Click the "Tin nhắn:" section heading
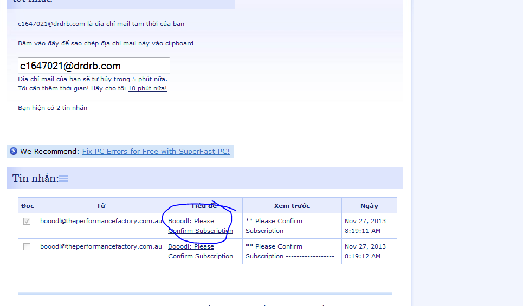The image size is (523, 306). tap(35, 178)
